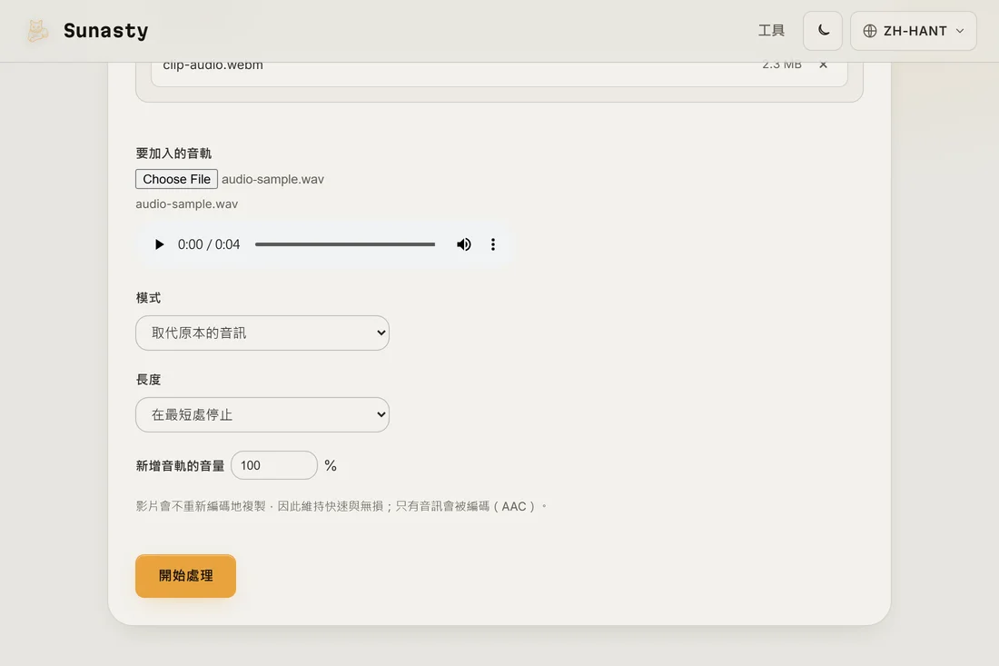This screenshot has width=999, height=666.
Task: Open the 工具 menu
Action: 771,31
